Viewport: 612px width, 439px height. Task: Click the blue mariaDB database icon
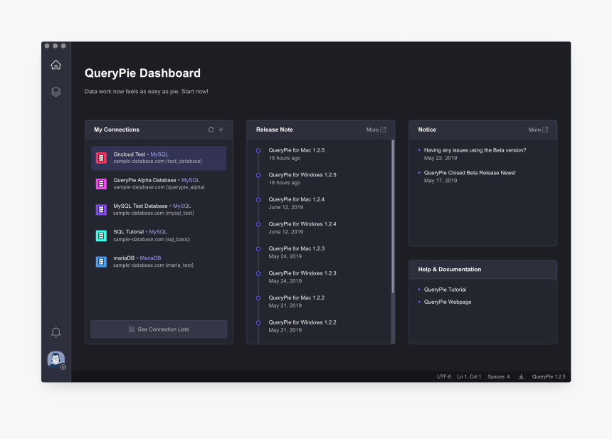click(x=101, y=261)
